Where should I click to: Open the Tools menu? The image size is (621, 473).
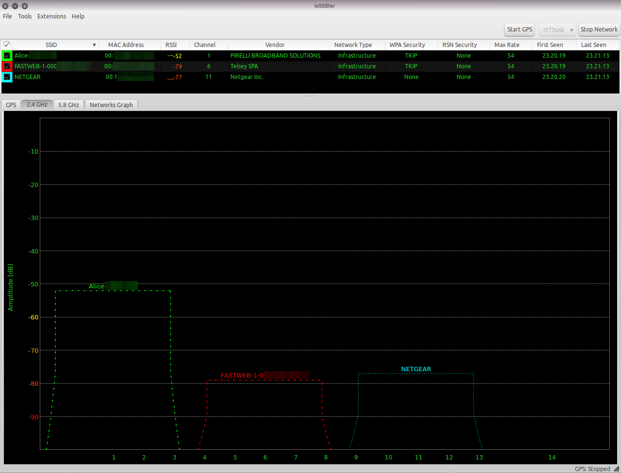click(25, 16)
